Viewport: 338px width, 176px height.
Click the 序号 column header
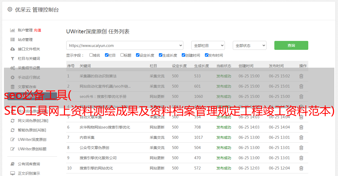[71, 66]
